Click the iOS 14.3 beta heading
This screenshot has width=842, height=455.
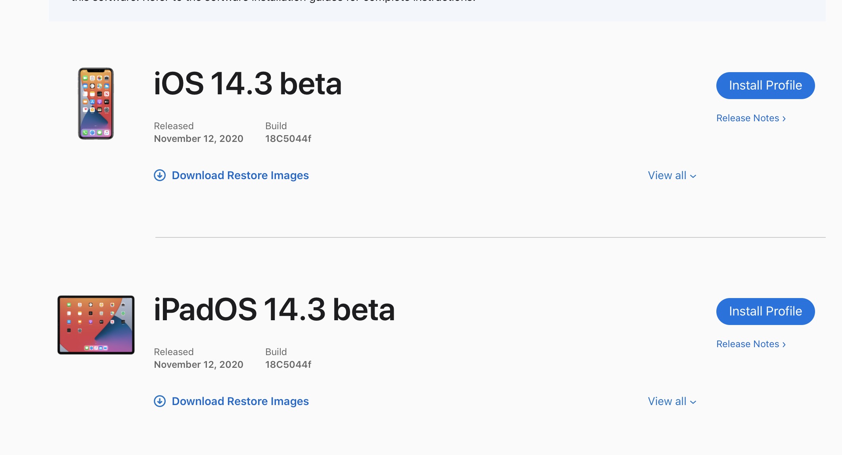coord(248,84)
